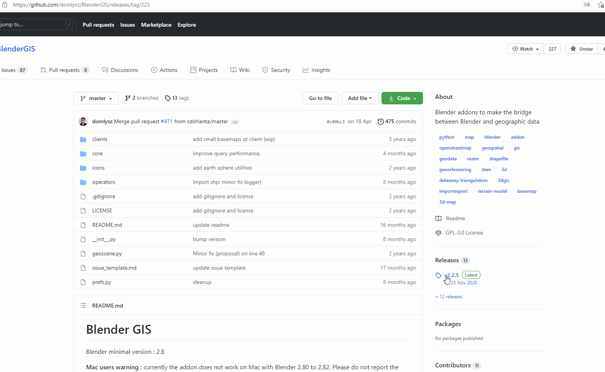Switch to the Wiki tab

coord(240,70)
